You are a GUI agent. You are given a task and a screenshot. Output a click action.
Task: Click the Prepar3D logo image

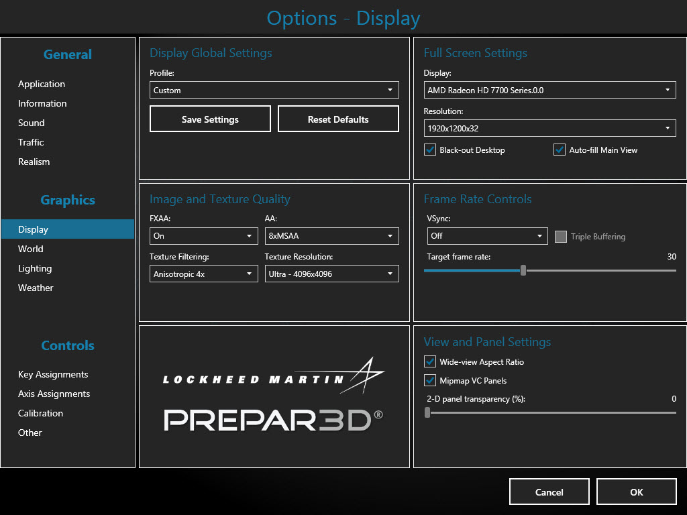[274, 396]
